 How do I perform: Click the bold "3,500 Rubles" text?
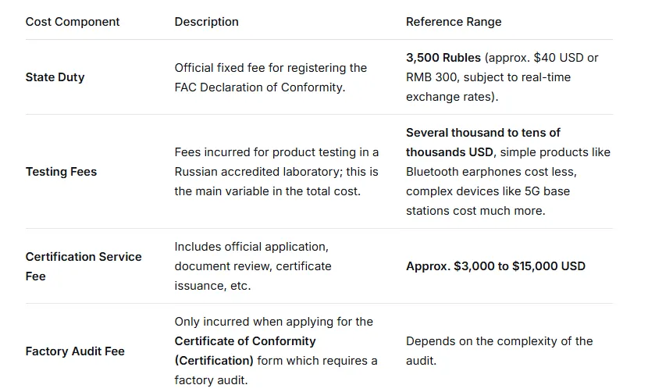(x=443, y=58)
